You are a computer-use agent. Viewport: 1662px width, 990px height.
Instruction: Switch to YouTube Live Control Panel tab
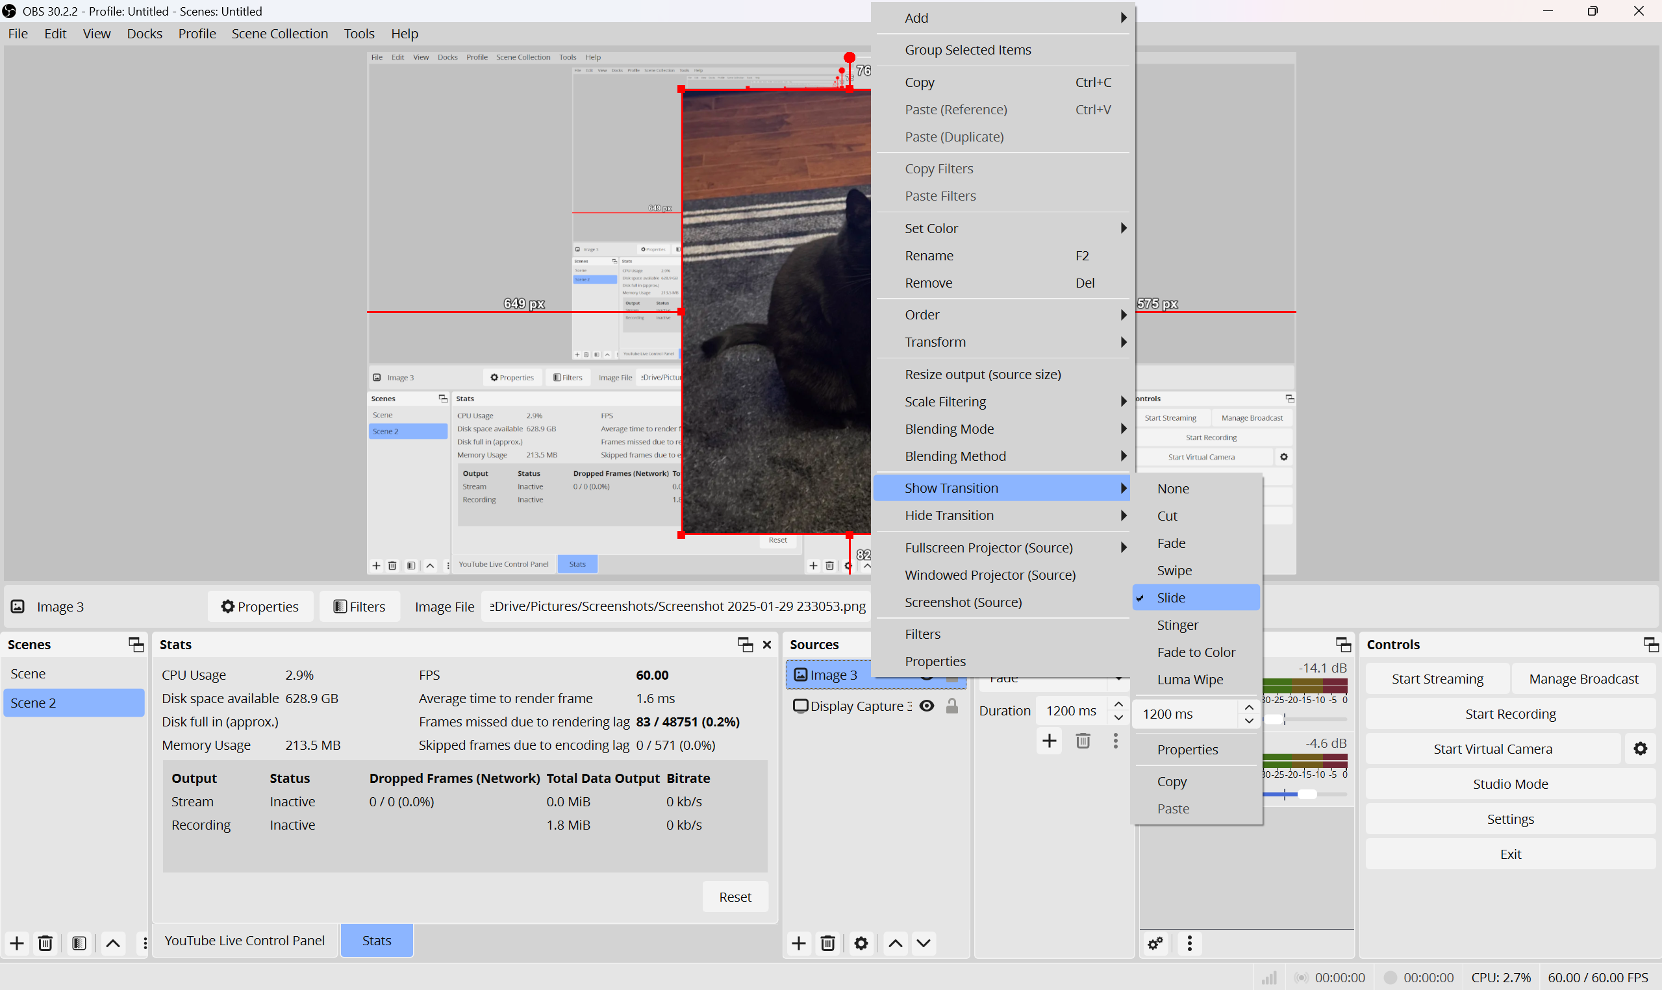coord(245,940)
